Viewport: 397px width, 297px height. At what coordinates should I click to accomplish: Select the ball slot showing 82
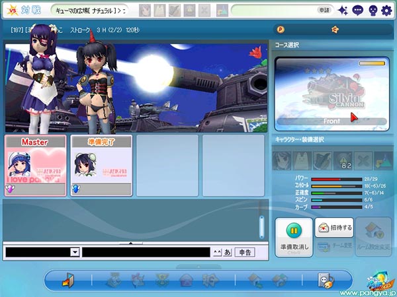coord(343,160)
